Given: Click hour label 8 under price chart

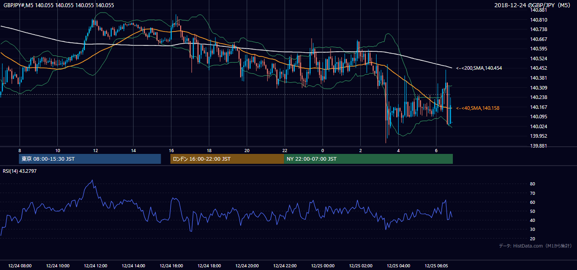Looking at the screenshot, I should (x=19, y=150).
